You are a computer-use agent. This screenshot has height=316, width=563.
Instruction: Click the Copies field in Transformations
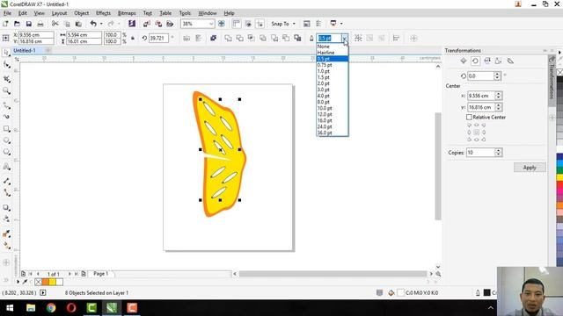[x=480, y=153]
